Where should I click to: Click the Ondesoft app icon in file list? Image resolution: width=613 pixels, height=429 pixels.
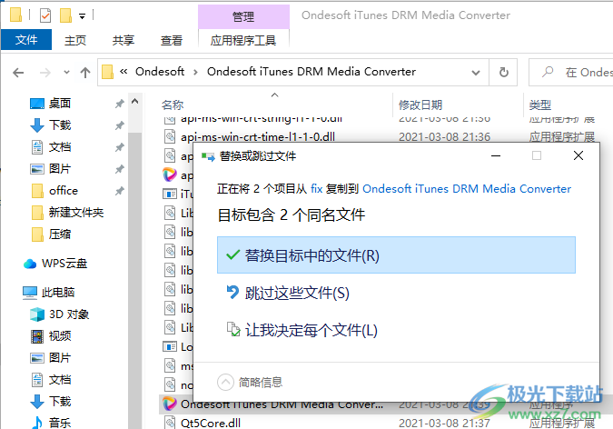tap(169, 404)
